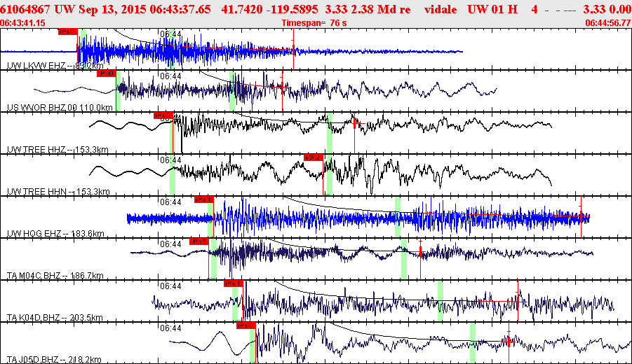Click the green S-window bar on K04D trace
The image size is (632, 364).
441,301
